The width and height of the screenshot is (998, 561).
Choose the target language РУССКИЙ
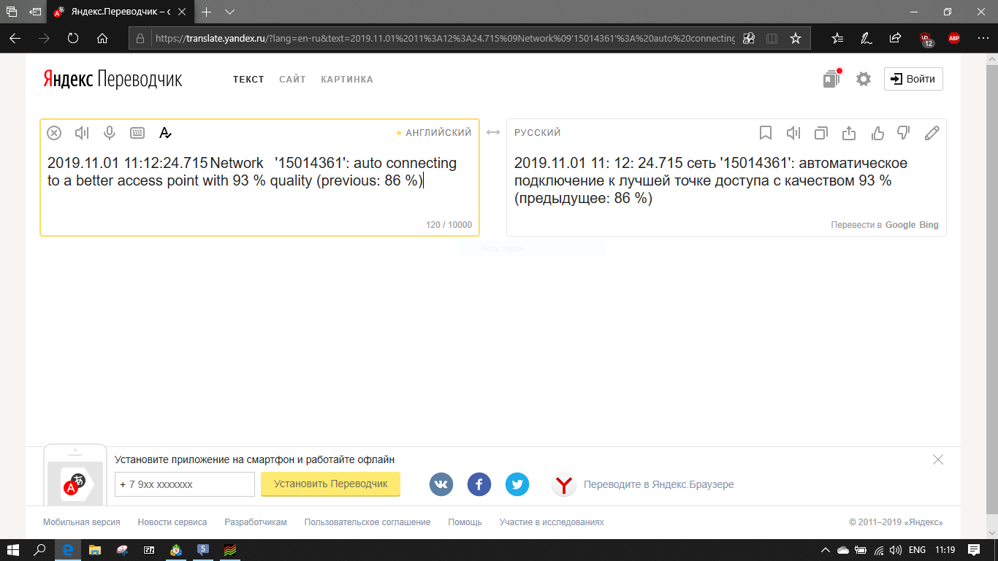pos(537,132)
